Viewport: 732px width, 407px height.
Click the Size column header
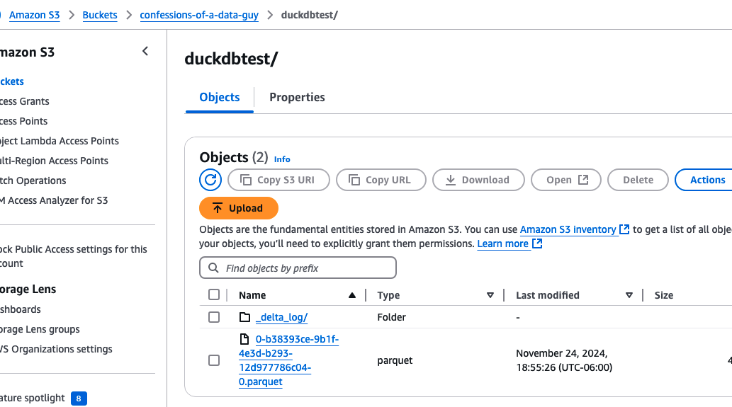[x=664, y=295]
